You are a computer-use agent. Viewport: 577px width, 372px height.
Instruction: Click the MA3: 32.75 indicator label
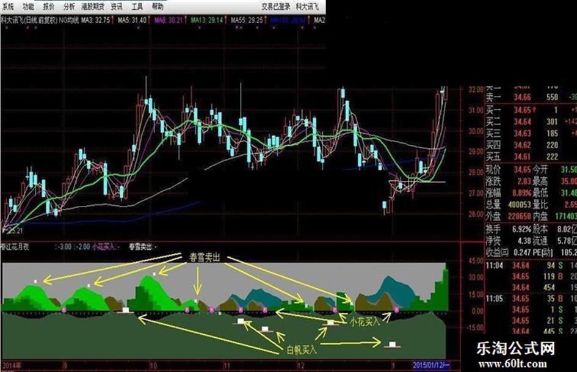96,20
